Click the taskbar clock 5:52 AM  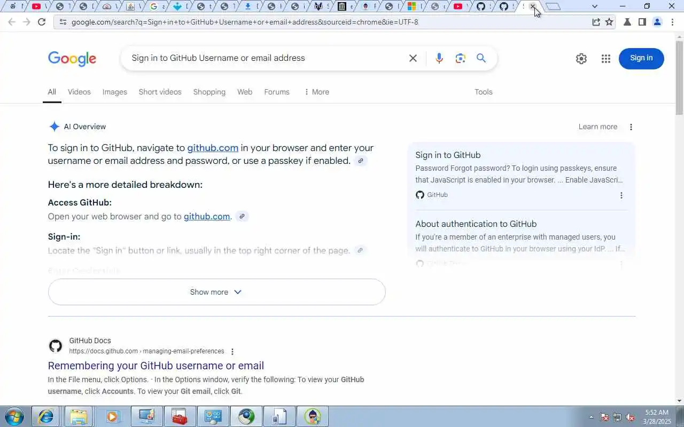(x=657, y=413)
